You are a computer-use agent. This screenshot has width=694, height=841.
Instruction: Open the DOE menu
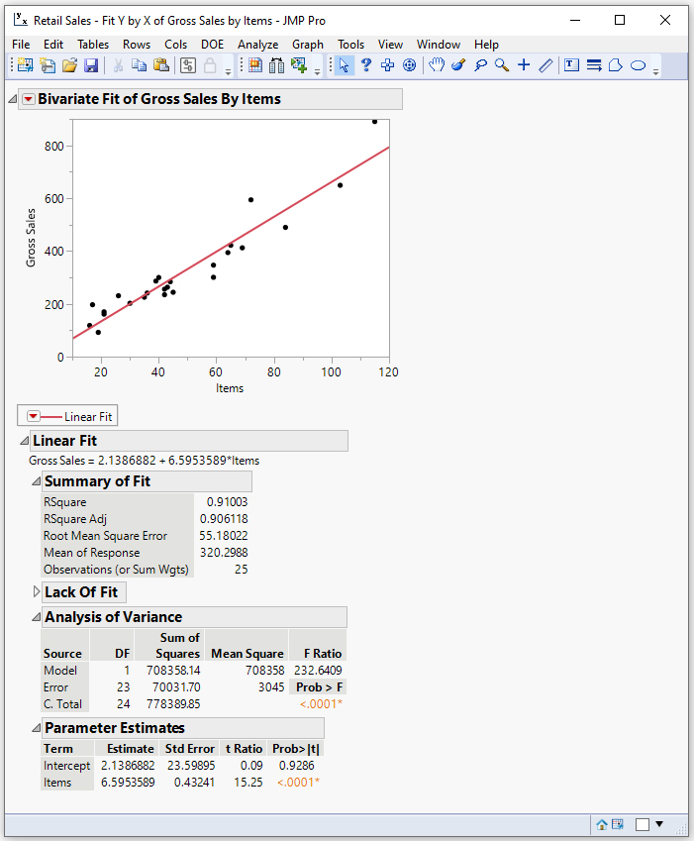coord(212,44)
